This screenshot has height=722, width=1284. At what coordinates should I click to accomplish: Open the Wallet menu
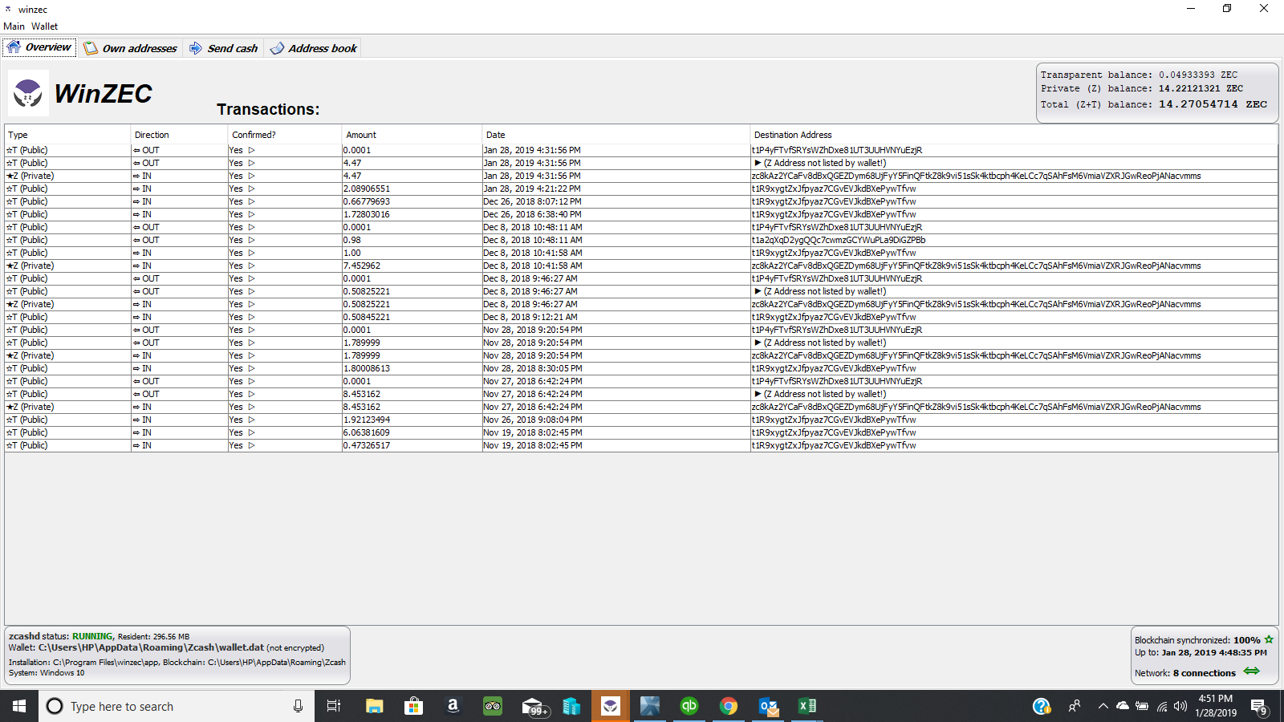[x=45, y=26]
